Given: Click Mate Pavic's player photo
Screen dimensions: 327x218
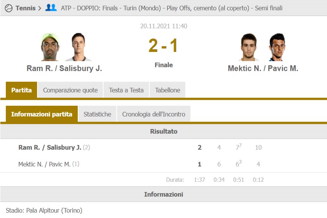Looking at the screenshot, I should (x=277, y=47).
